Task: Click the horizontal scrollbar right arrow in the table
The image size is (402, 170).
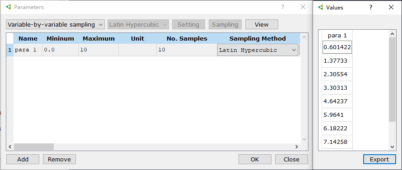Action: tap(297, 147)
